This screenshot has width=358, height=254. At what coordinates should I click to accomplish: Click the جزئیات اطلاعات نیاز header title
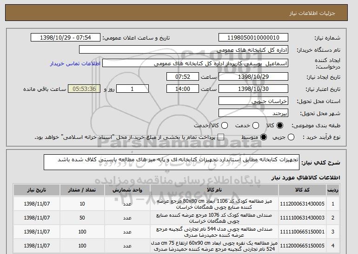tap(312, 13)
